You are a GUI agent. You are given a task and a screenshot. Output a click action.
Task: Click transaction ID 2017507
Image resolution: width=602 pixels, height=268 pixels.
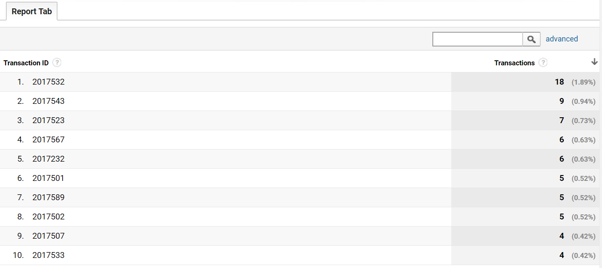pyautogui.click(x=48, y=236)
